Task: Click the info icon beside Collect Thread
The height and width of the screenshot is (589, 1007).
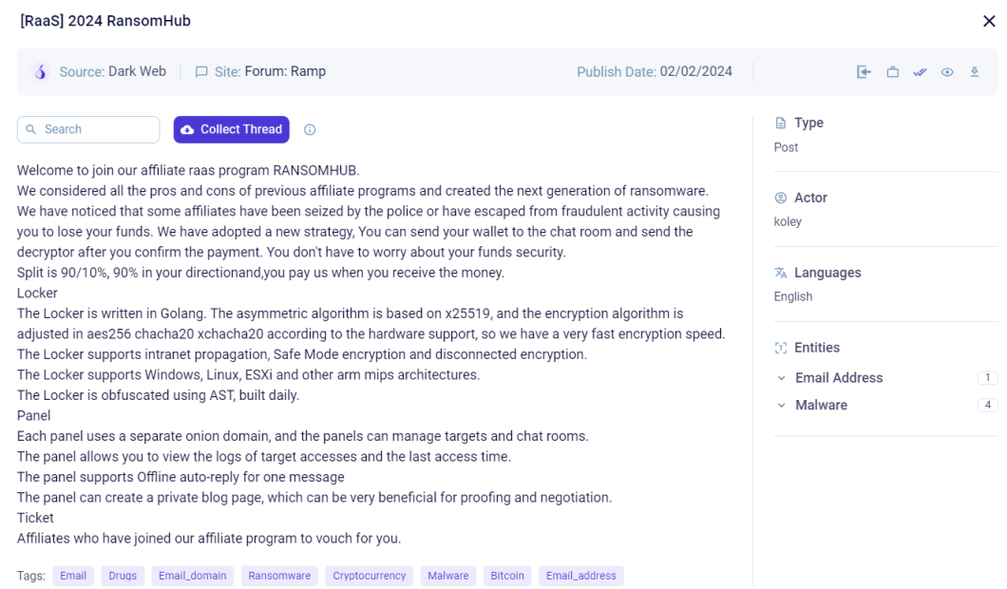Action: [310, 130]
